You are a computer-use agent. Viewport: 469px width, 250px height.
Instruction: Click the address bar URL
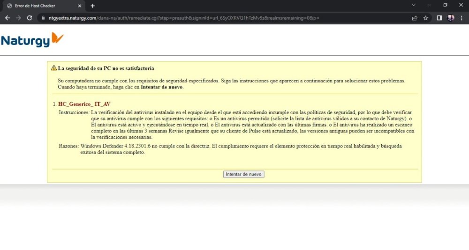point(184,18)
